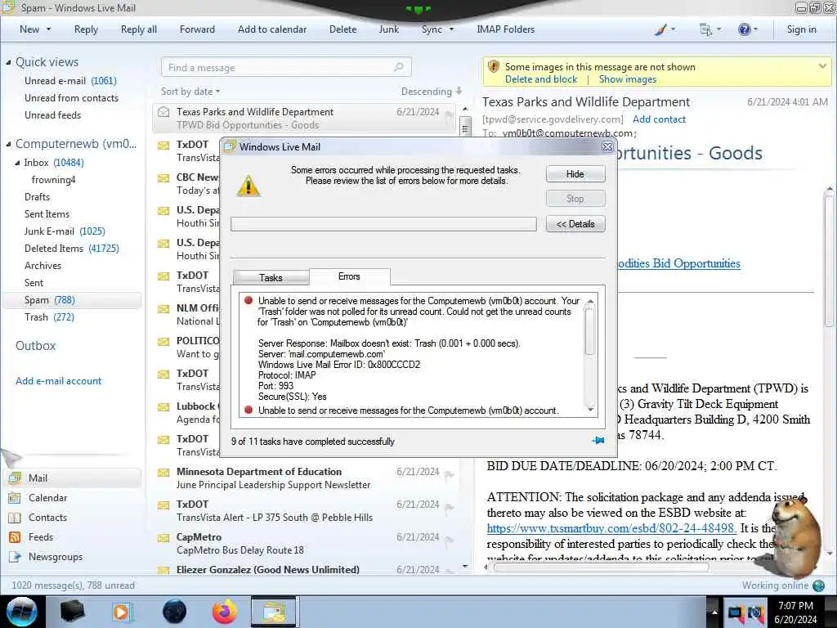Click Add contact link

coord(659,119)
